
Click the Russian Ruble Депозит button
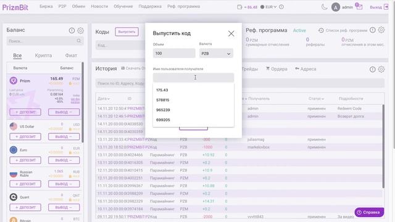click(x=25, y=184)
